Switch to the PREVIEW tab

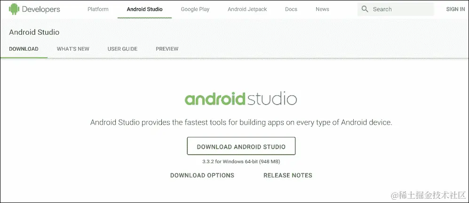click(167, 49)
